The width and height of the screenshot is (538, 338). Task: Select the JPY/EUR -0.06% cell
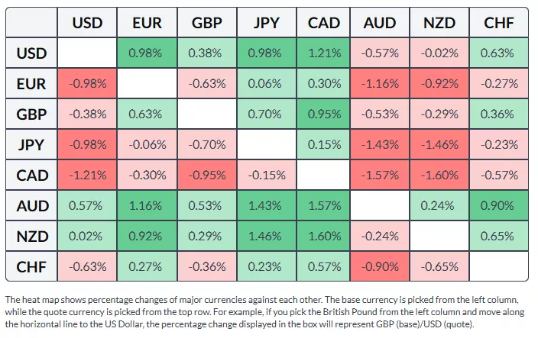pos(146,145)
